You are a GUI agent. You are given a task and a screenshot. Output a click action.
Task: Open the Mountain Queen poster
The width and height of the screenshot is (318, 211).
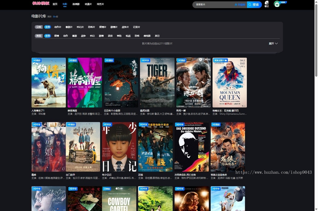(229, 83)
